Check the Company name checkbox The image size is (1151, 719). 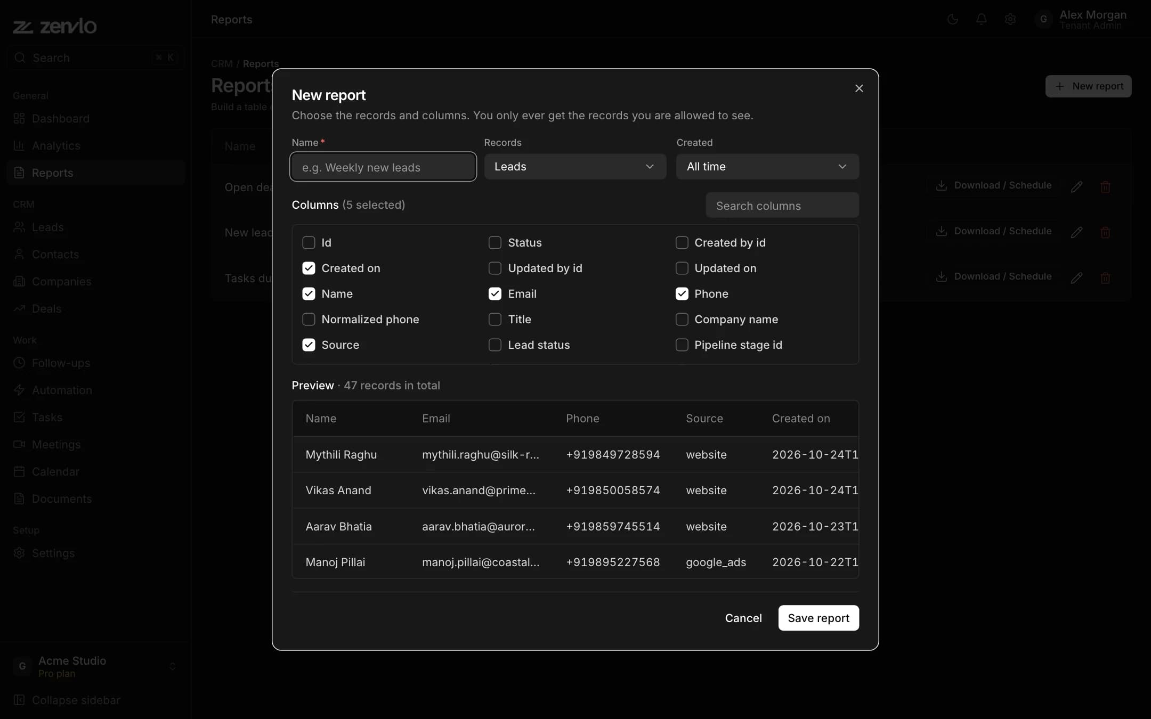[682, 320]
